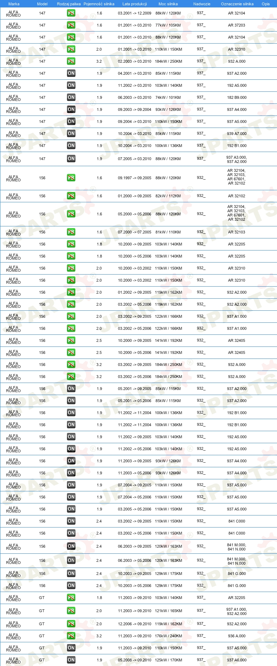Click the diesel ON icon in the 147 100kW / 136KM row
This screenshot has height=666, width=277.
[x=71, y=146]
